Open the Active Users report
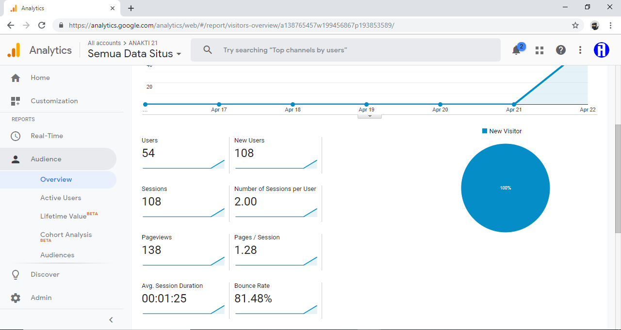This screenshot has width=621, height=330. [61, 198]
